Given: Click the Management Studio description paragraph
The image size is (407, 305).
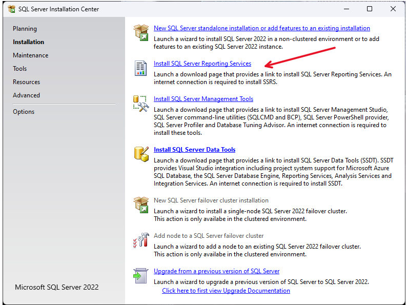Looking at the screenshot, I should point(271,121).
